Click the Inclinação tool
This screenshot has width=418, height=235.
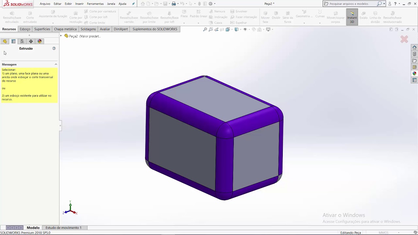tap(218, 17)
